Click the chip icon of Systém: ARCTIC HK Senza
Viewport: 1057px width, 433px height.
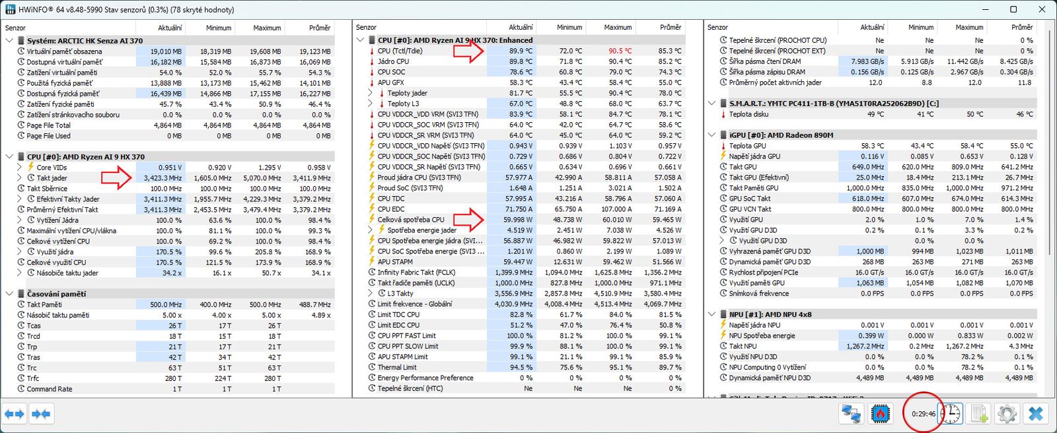click(x=21, y=41)
